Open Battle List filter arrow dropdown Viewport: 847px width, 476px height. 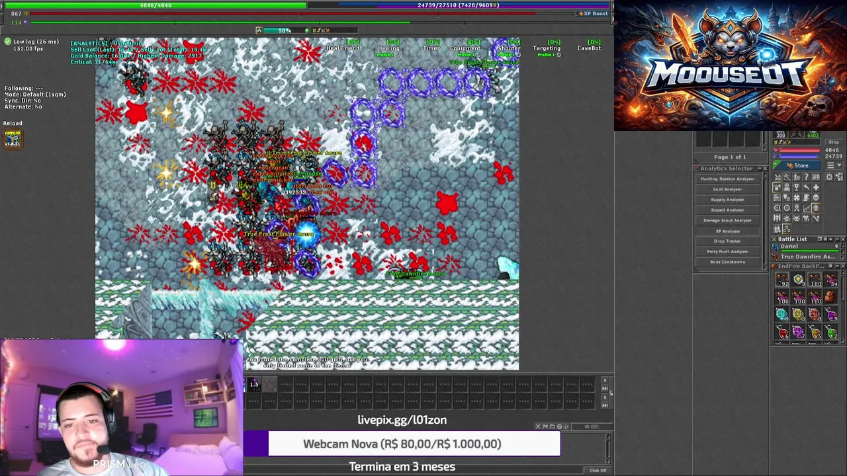pos(830,239)
